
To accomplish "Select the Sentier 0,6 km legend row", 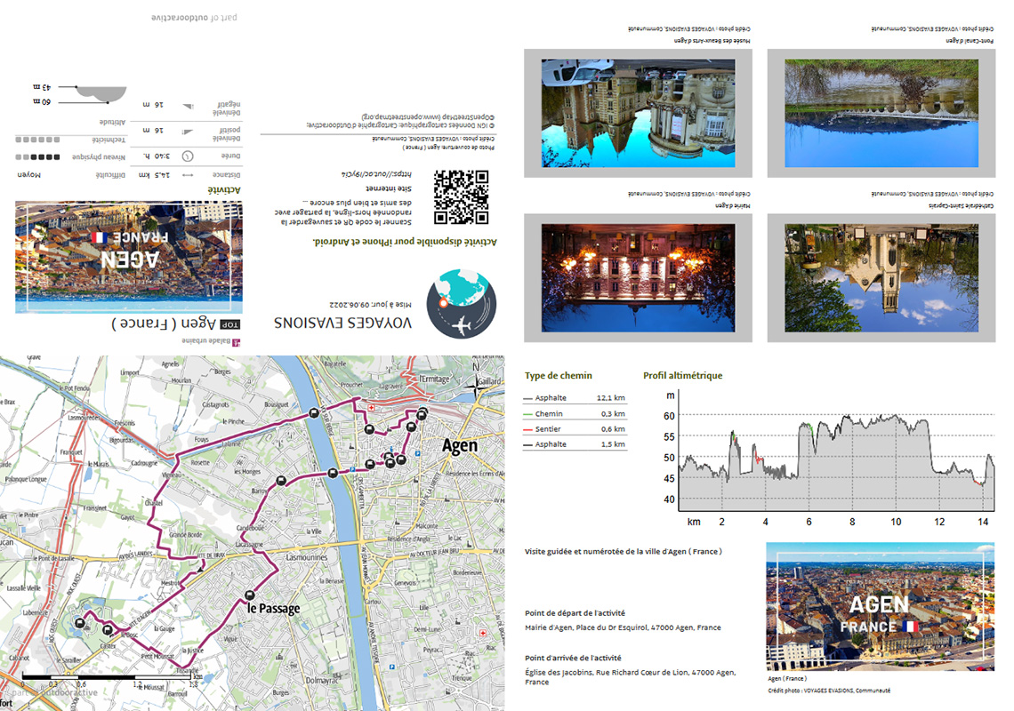I will [x=575, y=429].
